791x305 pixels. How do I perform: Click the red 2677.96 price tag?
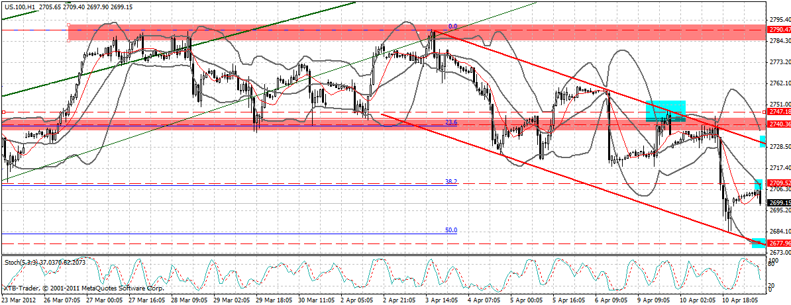[779, 243]
